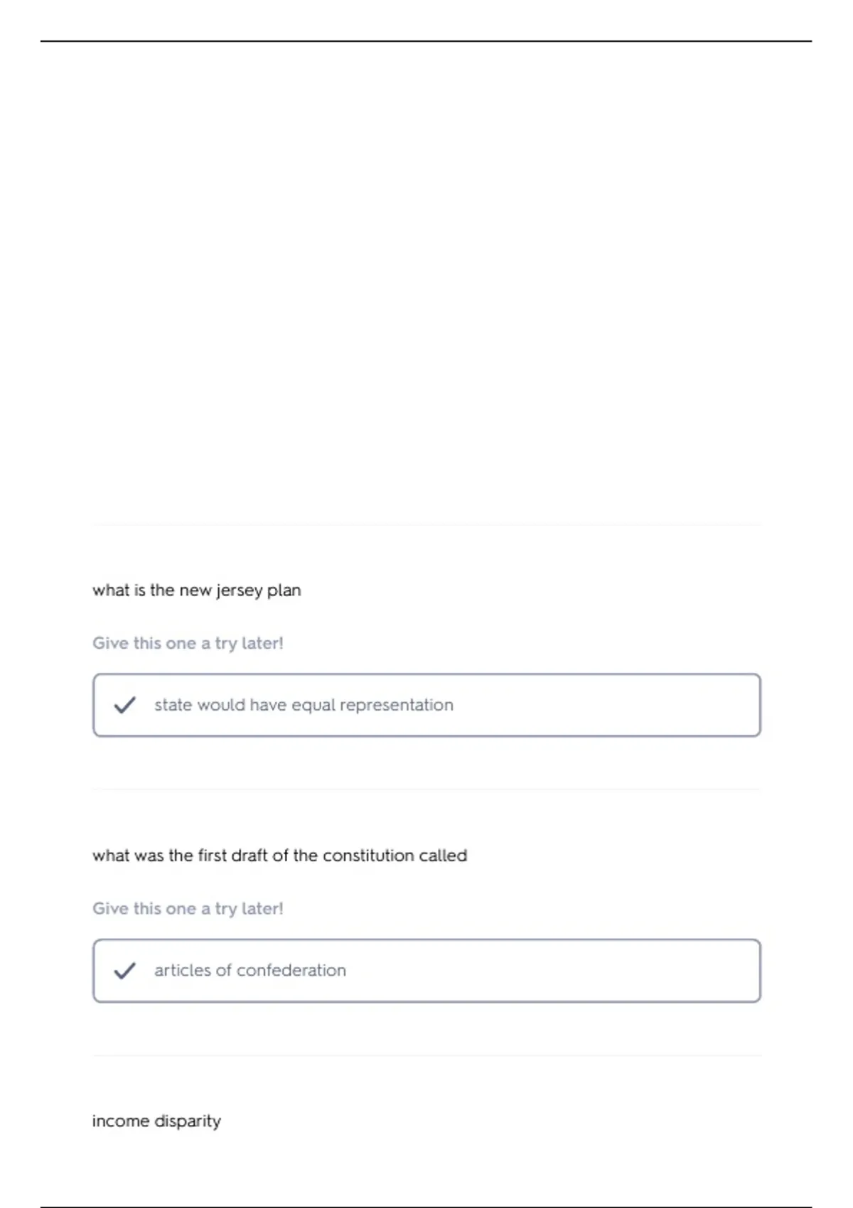The height and width of the screenshot is (1208, 853).
Task: Click the word 'disparity' at page bottom
Action: point(188,1121)
